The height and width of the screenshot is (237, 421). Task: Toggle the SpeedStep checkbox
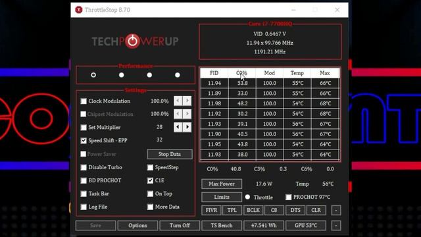click(150, 167)
